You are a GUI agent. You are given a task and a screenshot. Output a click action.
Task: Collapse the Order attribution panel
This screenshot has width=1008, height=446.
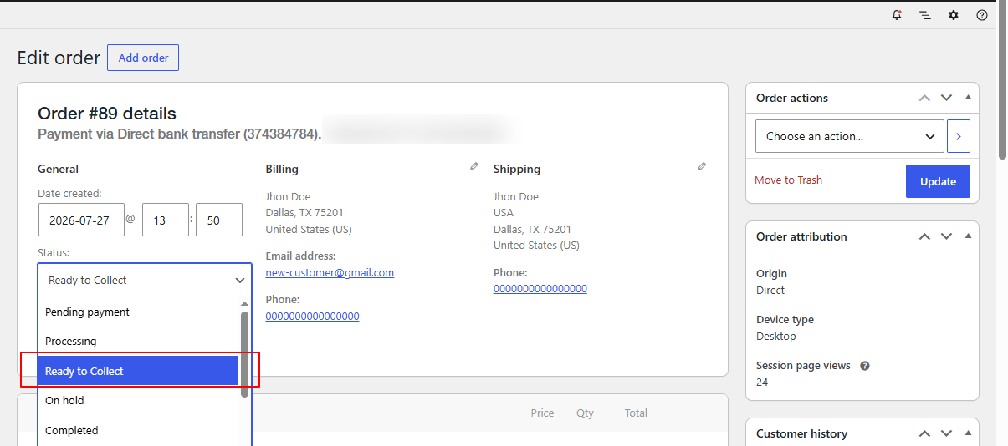click(968, 236)
